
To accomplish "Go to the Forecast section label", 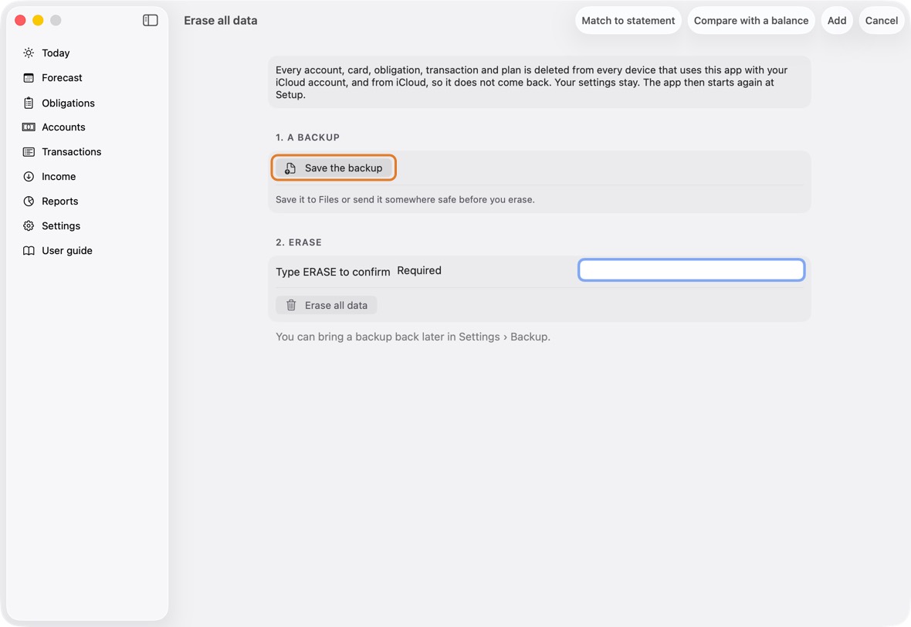I will (x=63, y=78).
